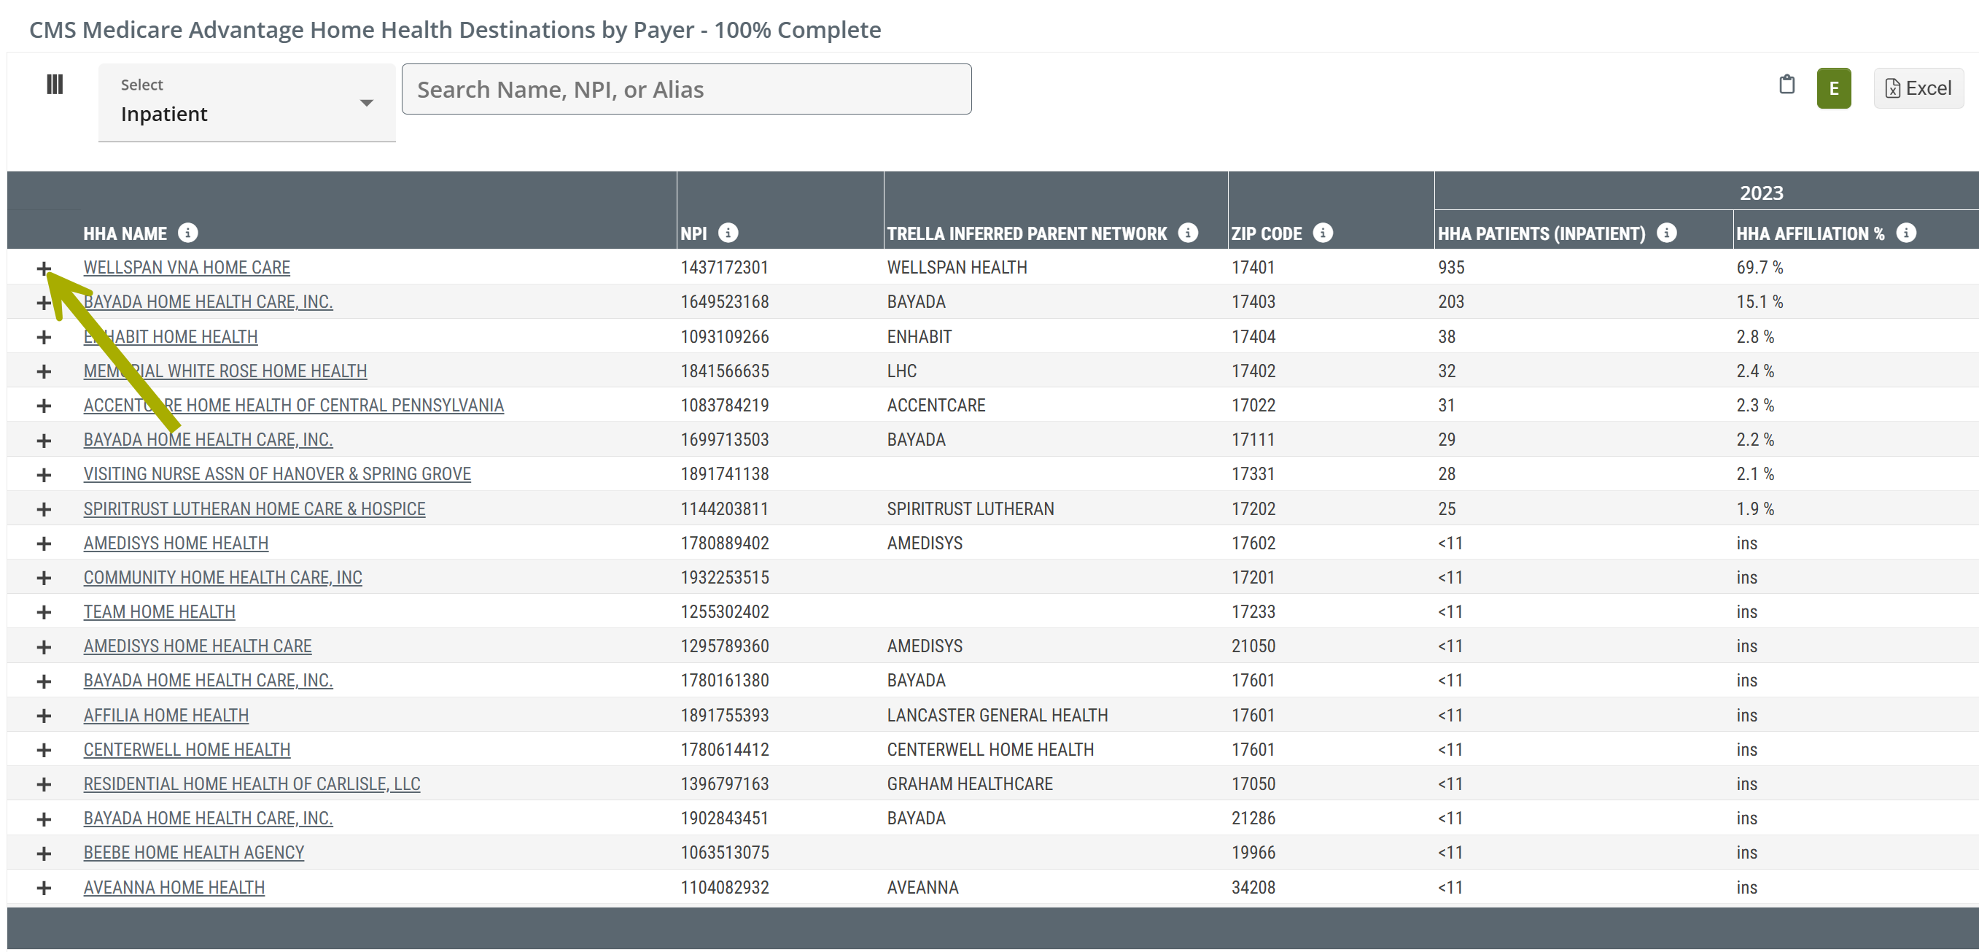The width and height of the screenshot is (1979, 952).
Task: Click info icon beside HHA Affiliation %
Action: pos(1906,233)
